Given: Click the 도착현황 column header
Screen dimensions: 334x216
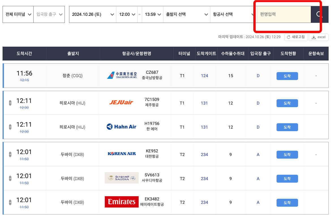Looking at the screenshot, I should pos(288,54).
